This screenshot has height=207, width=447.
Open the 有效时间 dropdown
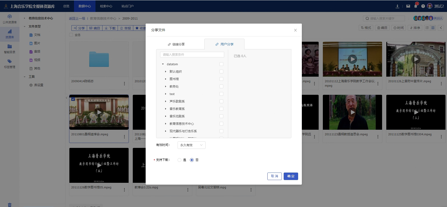click(191, 145)
